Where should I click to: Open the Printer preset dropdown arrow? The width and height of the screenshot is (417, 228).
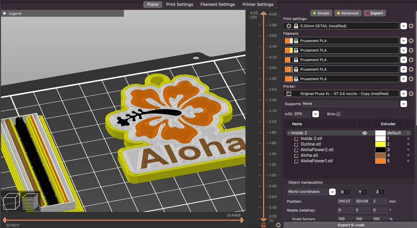404,93
